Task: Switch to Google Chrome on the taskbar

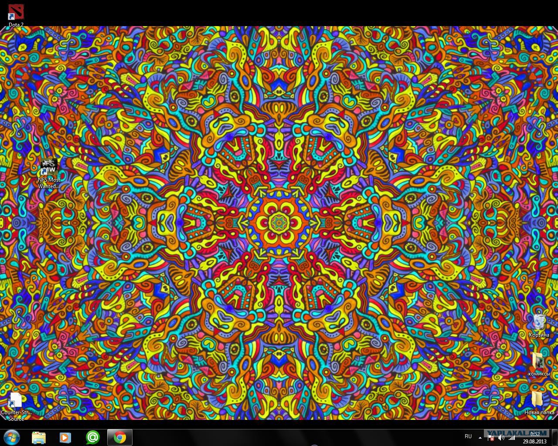Action: [x=119, y=437]
